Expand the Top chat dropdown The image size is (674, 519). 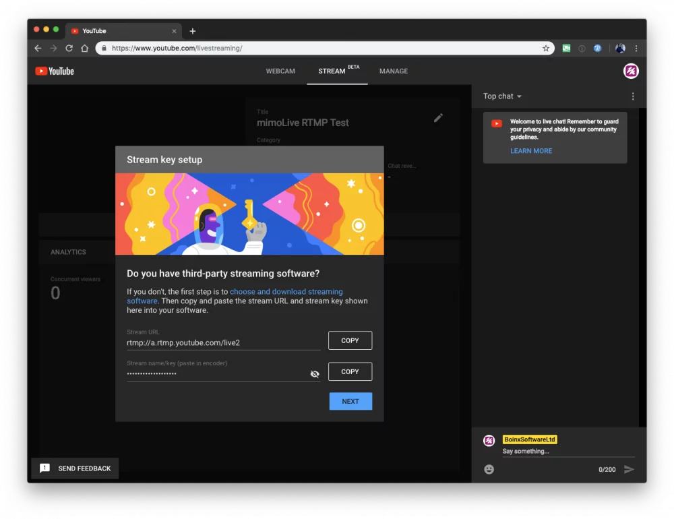point(502,96)
